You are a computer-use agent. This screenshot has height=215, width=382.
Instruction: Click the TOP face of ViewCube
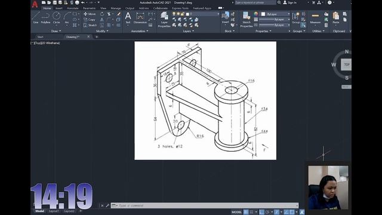point(346,64)
